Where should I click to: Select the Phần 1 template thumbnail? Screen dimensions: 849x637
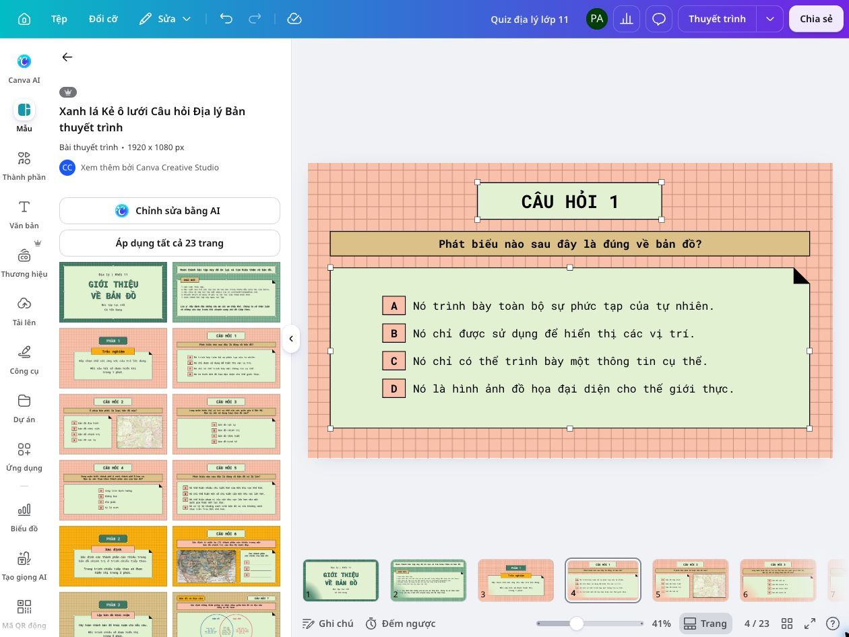click(x=113, y=358)
